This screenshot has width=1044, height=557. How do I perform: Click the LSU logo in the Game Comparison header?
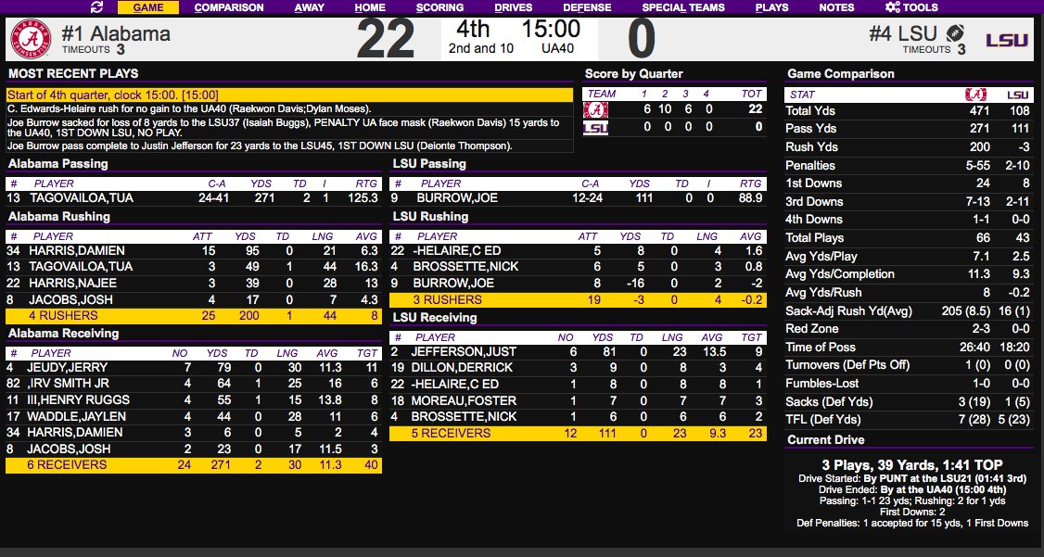[1017, 95]
